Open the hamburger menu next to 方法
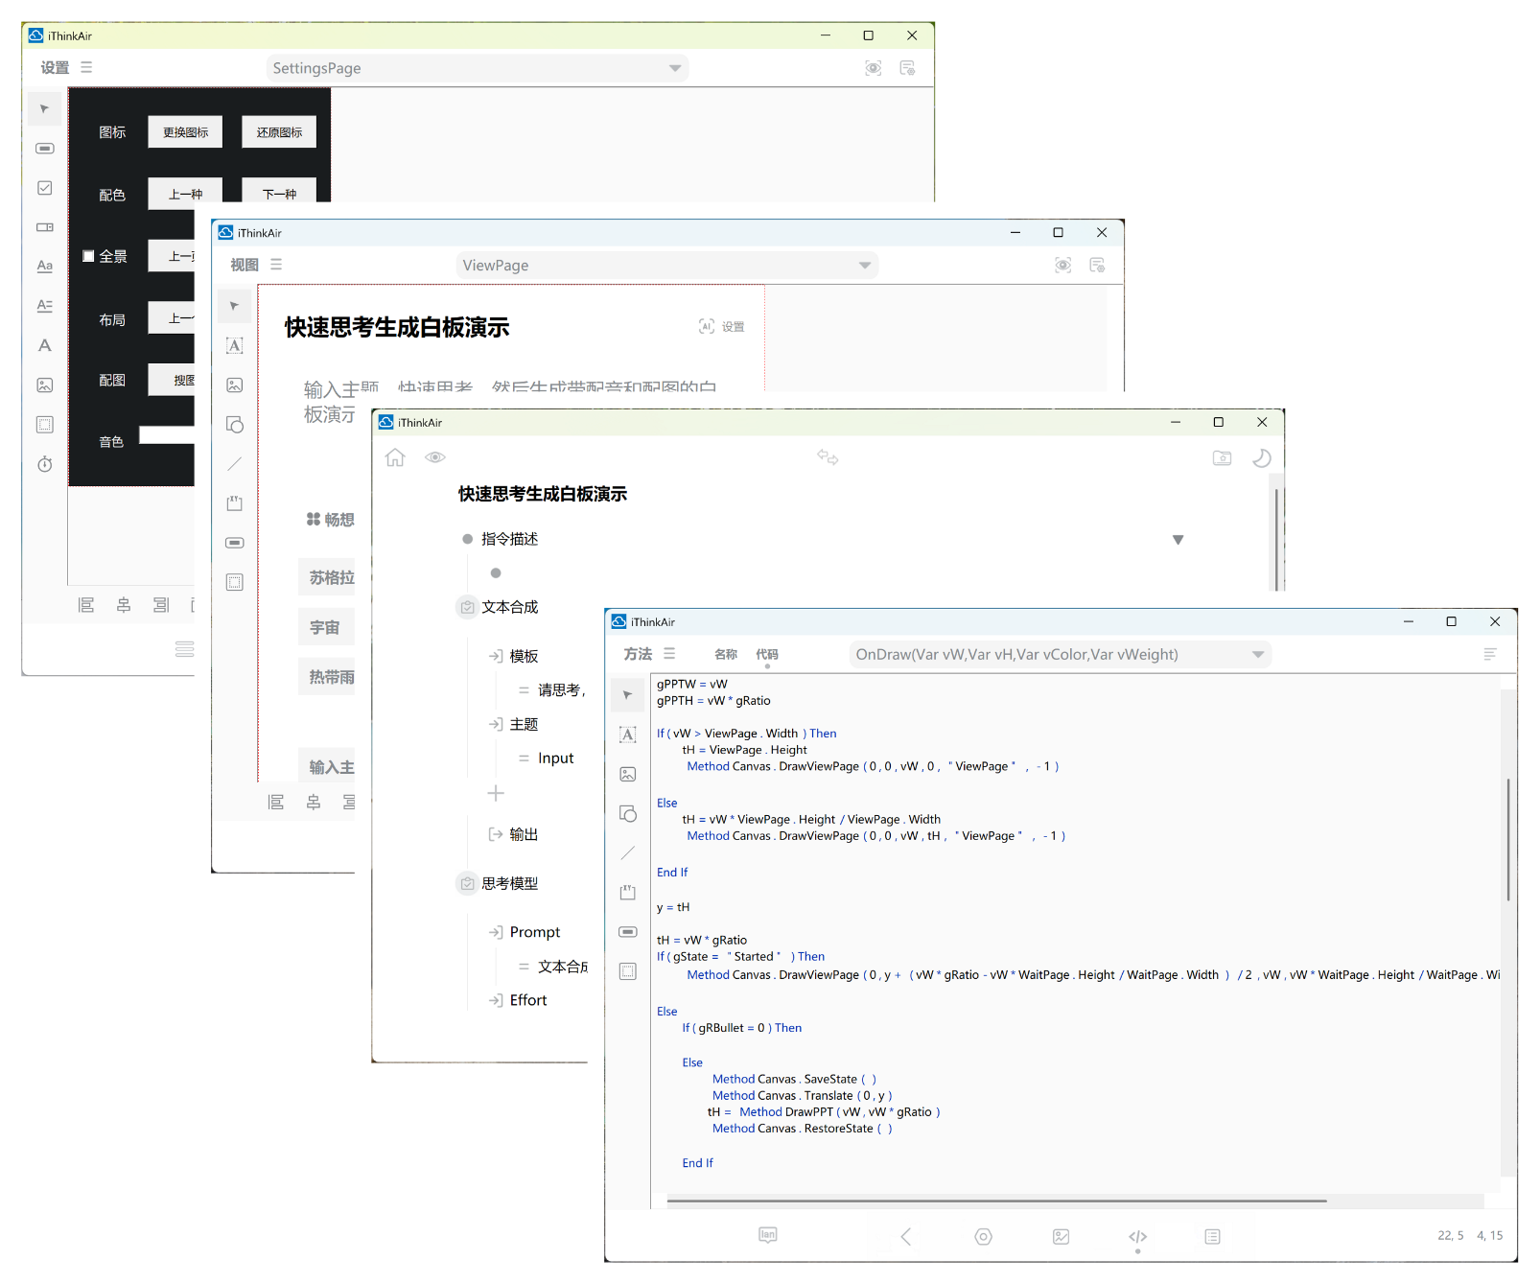Screen dimensions: 1540x1283 [669, 654]
